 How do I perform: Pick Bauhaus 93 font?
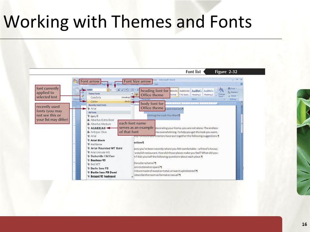pyautogui.click(x=109, y=160)
